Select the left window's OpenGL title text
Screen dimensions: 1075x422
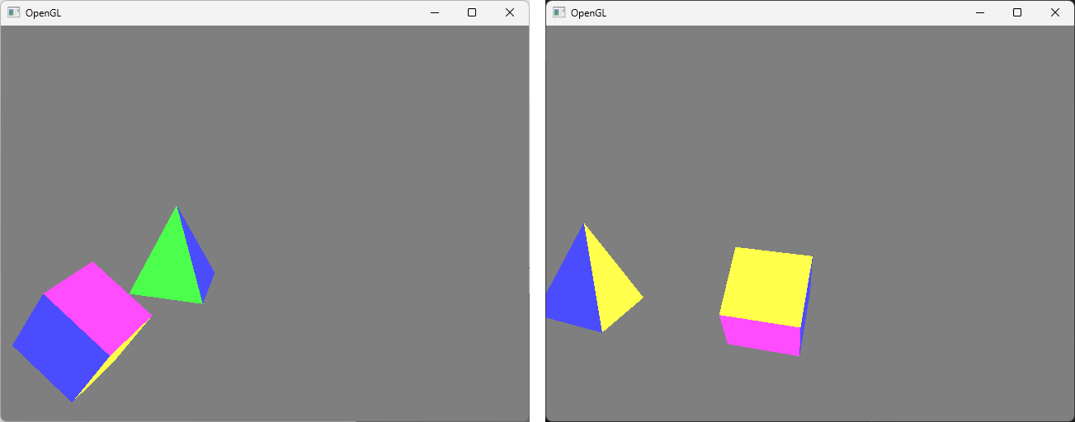click(x=43, y=13)
